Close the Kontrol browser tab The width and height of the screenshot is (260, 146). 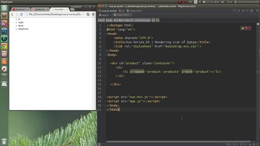point(28,9)
